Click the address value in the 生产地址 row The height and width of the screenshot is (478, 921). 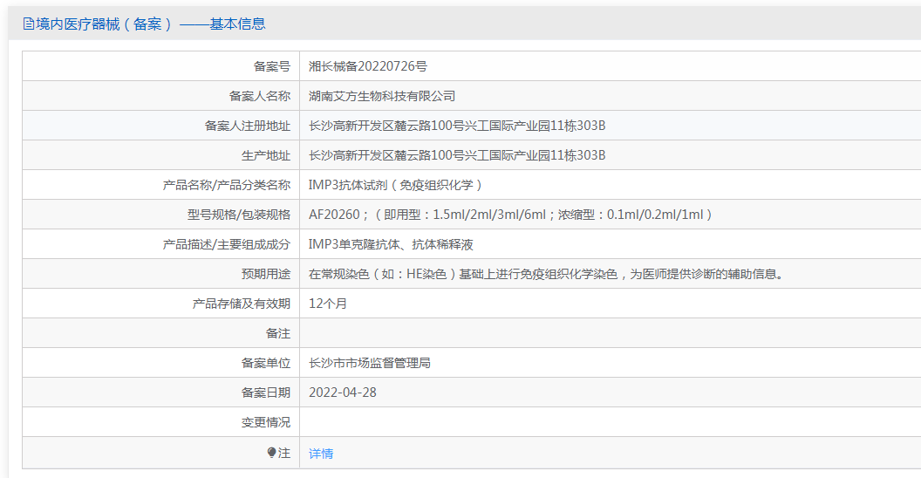(457, 155)
